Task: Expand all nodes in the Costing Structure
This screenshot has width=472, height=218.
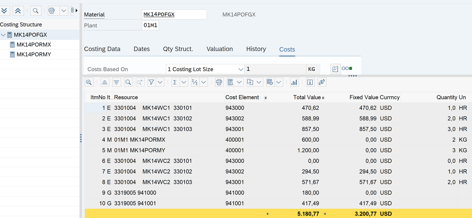Action: point(4,11)
